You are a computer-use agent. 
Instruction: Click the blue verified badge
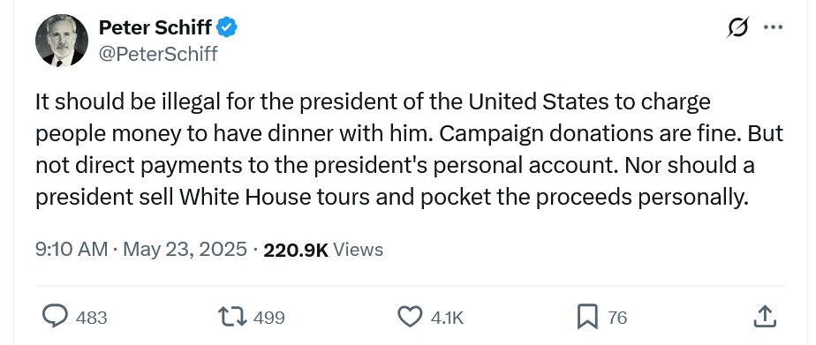[x=227, y=27]
